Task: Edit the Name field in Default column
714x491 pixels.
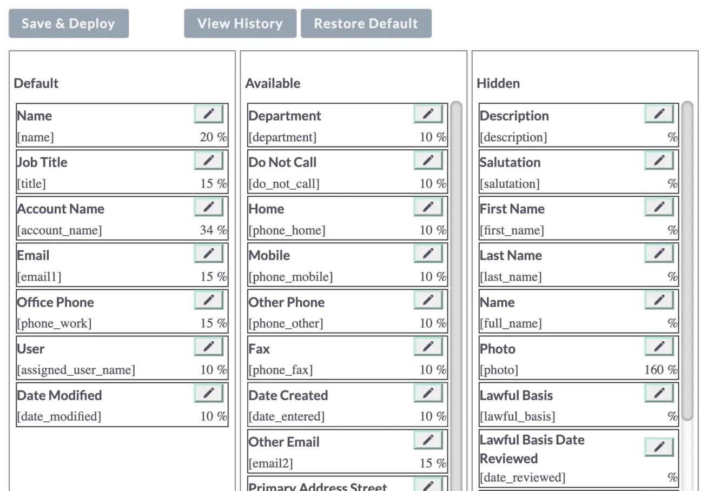Action: (208, 114)
